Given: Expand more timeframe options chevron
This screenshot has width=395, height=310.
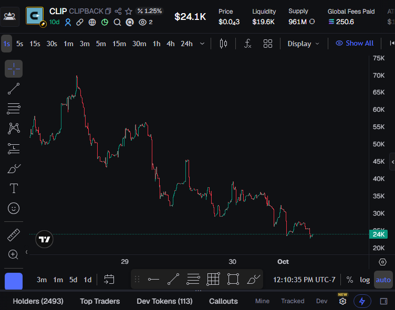Looking at the screenshot, I should pyautogui.click(x=202, y=44).
